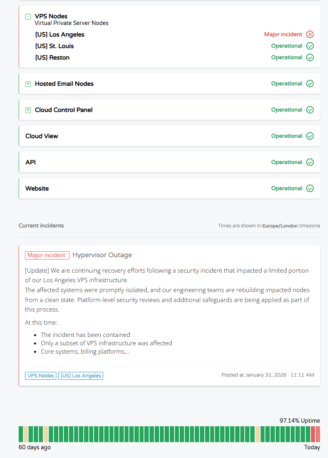Screen dimensions: 328x458
Task: Open the Hypervisor Outage incident title
Action: click(102, 255)
